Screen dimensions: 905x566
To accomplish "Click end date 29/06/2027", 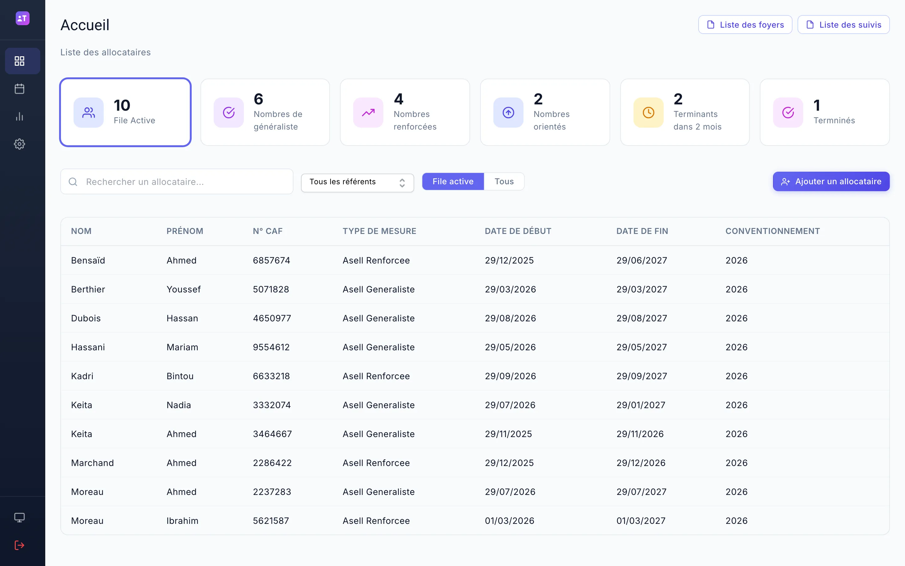I will (642, 261).
